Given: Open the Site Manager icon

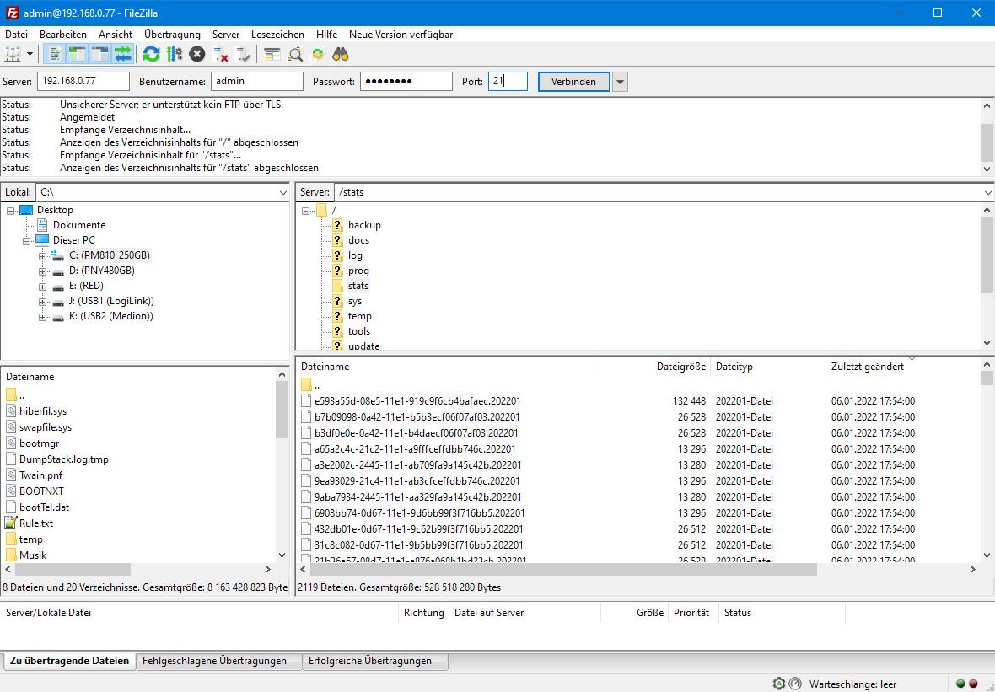Looking at the screenshot, I should coord(13,54).
